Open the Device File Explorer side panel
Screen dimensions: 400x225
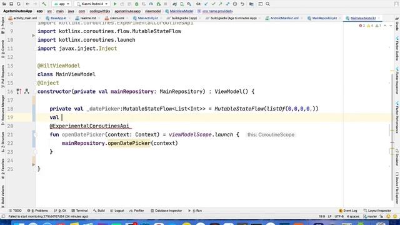pyautogui.click(x=397, y=187)
